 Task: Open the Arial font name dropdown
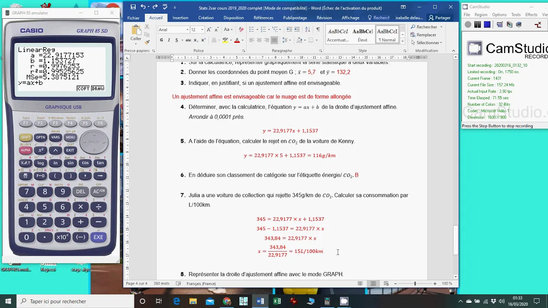[x=187, y=30]
